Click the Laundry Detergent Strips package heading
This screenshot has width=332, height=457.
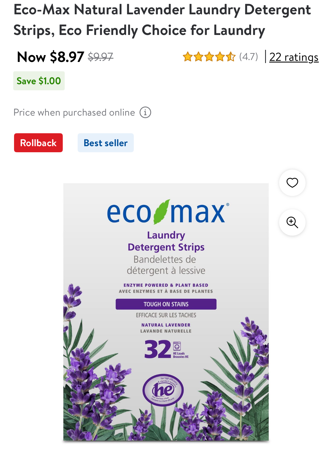pyautogui.click(x=166, y=241)
